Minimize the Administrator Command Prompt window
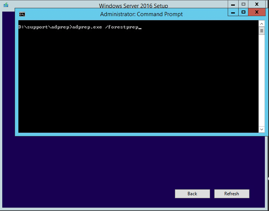This screenshot has height=211, width=269. tap(233, 12)
